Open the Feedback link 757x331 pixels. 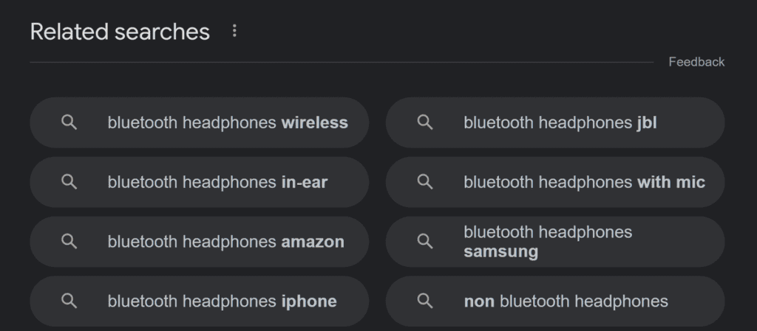[696, 62]
